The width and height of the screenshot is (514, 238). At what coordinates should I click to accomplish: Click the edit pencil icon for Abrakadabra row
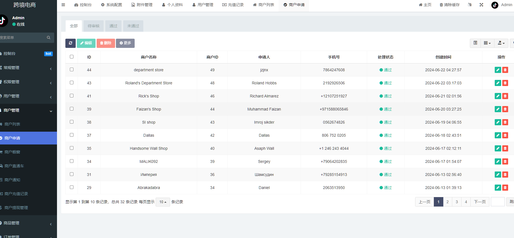(x=498, y=188)
